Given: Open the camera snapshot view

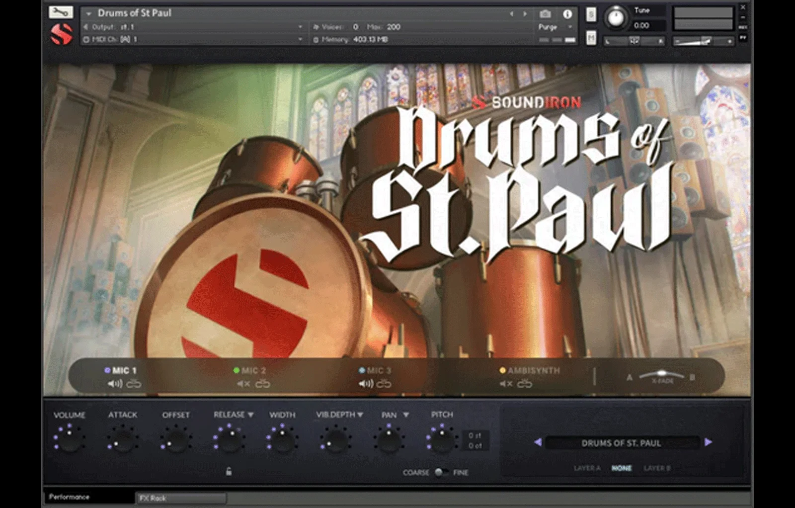Looking at the screenshot, I should click(x=545, y=14).
